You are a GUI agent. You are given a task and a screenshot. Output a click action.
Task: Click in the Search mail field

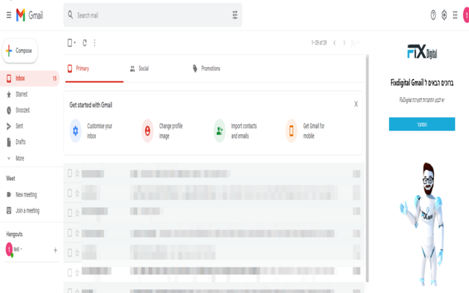click(x=152, y=15)
